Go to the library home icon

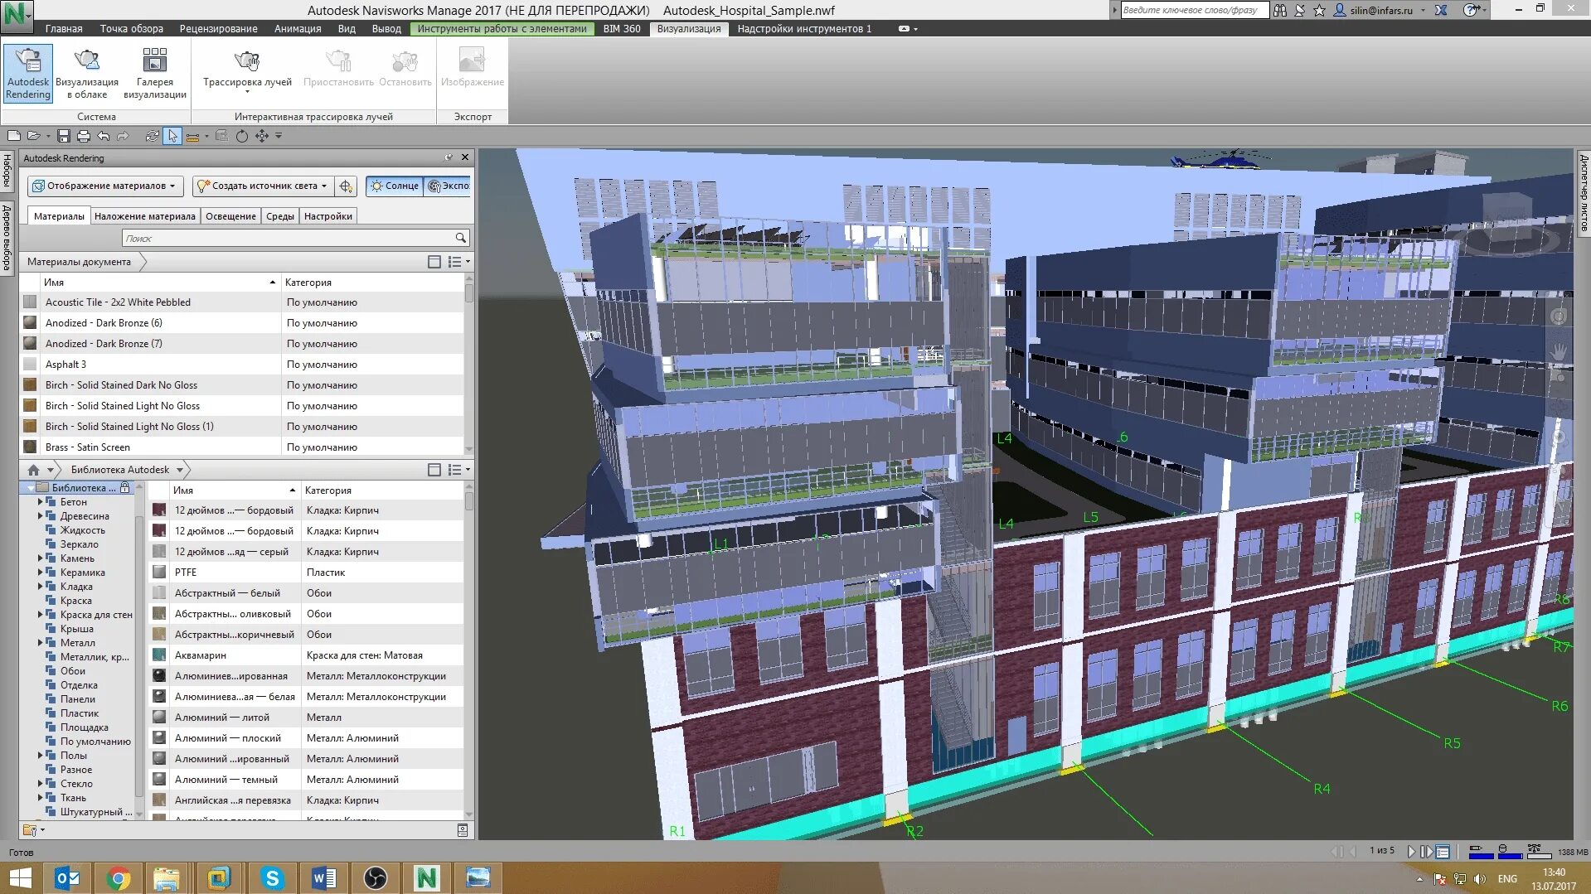[33, 470]
